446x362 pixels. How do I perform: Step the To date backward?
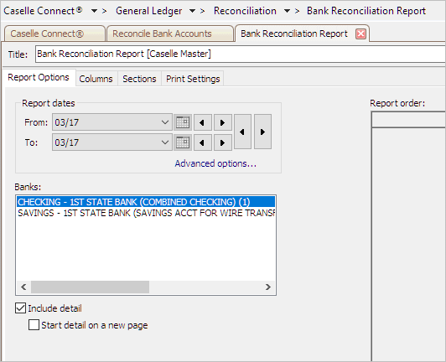(203, 142)
